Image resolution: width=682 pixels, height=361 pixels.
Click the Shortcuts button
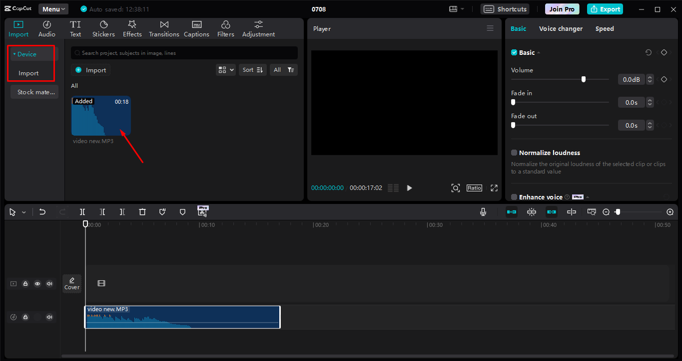tap(506, 9)
